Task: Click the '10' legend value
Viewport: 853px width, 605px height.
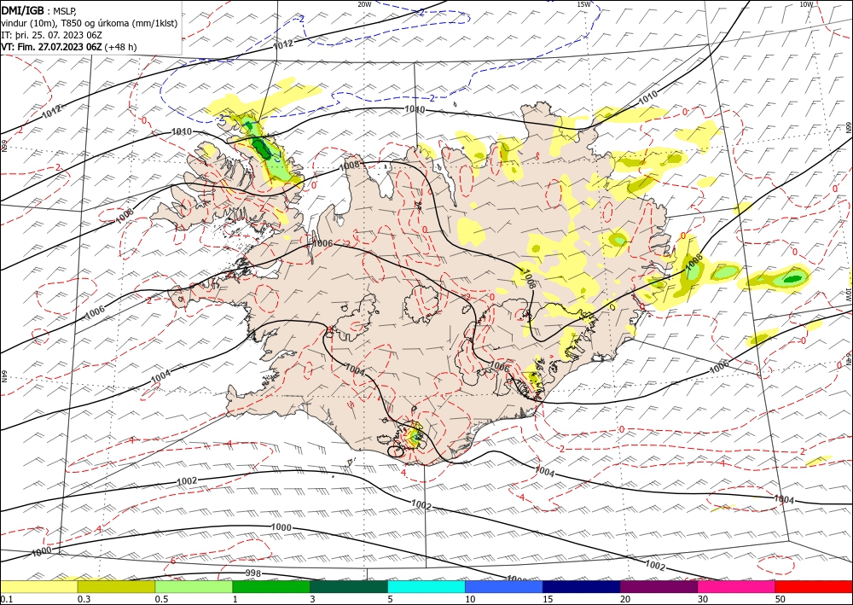Action: coord(470,599)
